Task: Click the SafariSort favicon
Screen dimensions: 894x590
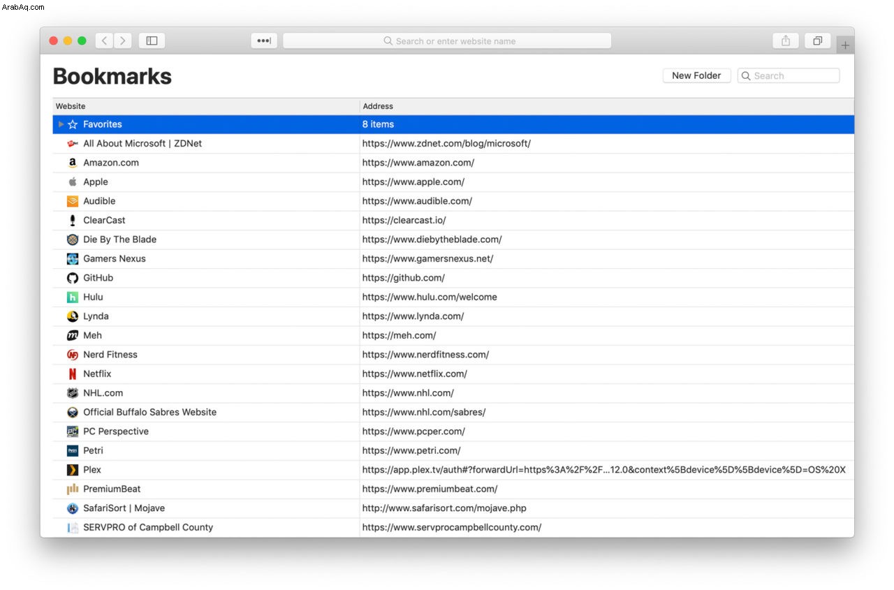Action: click(73, 508)
